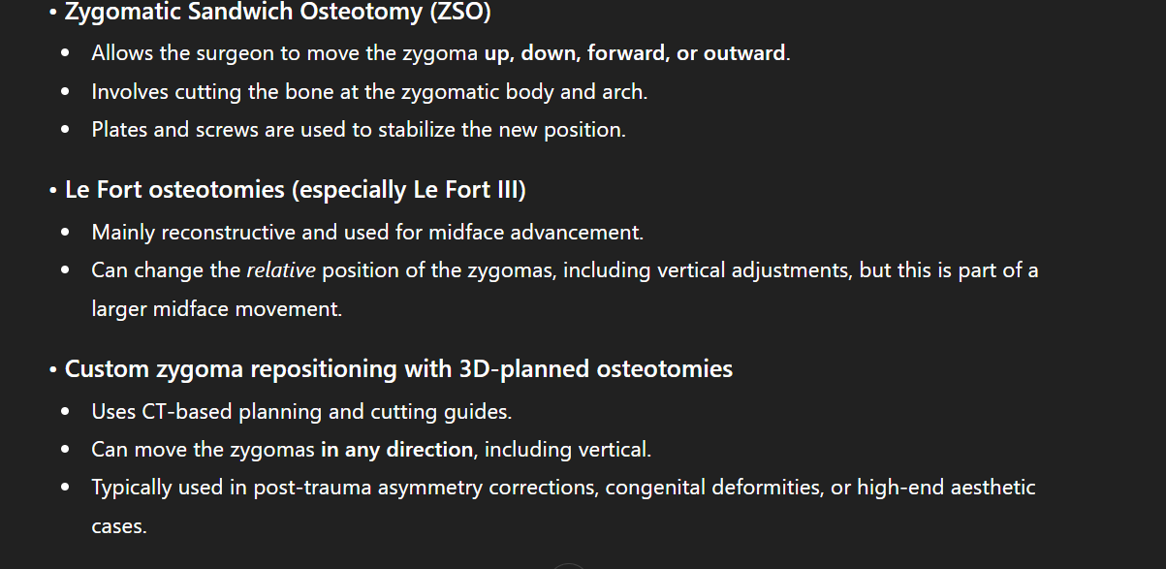
Task: Click bold text 'up, down, forward, or outward'
Action: coord(634,53)
